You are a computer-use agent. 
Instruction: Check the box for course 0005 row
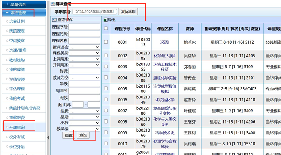pos(106,88)
